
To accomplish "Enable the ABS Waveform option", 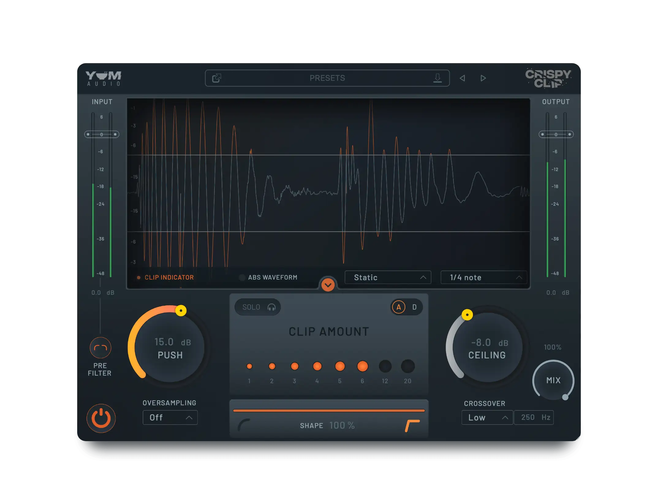I will pos(268,277).
